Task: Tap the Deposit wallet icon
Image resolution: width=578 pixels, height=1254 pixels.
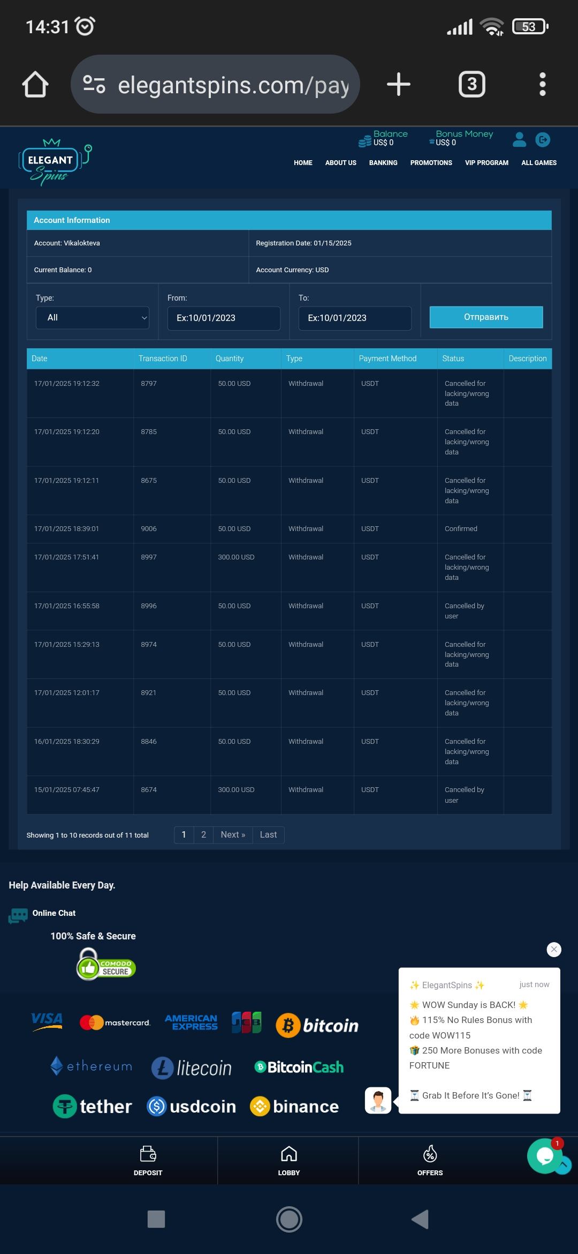Action: coord(148,1154)
